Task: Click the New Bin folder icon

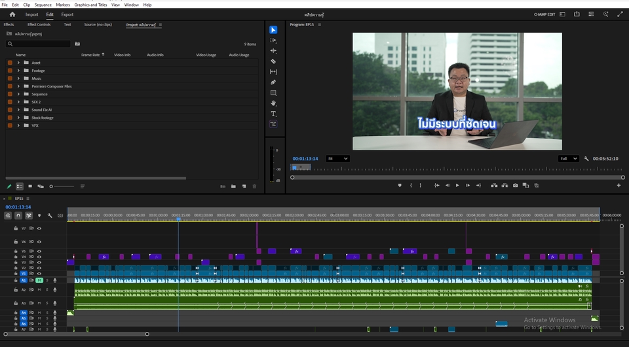Action: pyautogui.click(x=233, y=186)
